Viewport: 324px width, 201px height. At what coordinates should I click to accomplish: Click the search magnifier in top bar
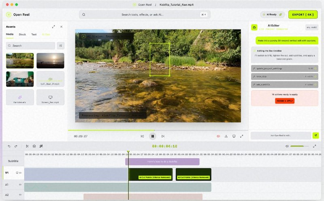[x=84, y=15]
